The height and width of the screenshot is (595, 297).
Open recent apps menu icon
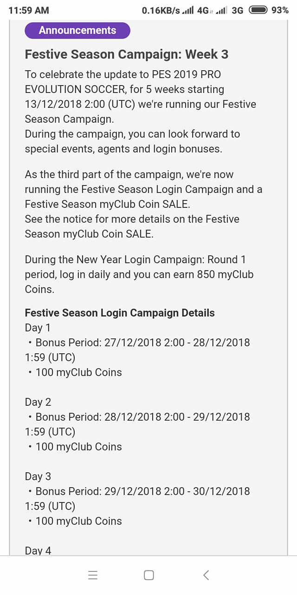(x=93, y=575)
